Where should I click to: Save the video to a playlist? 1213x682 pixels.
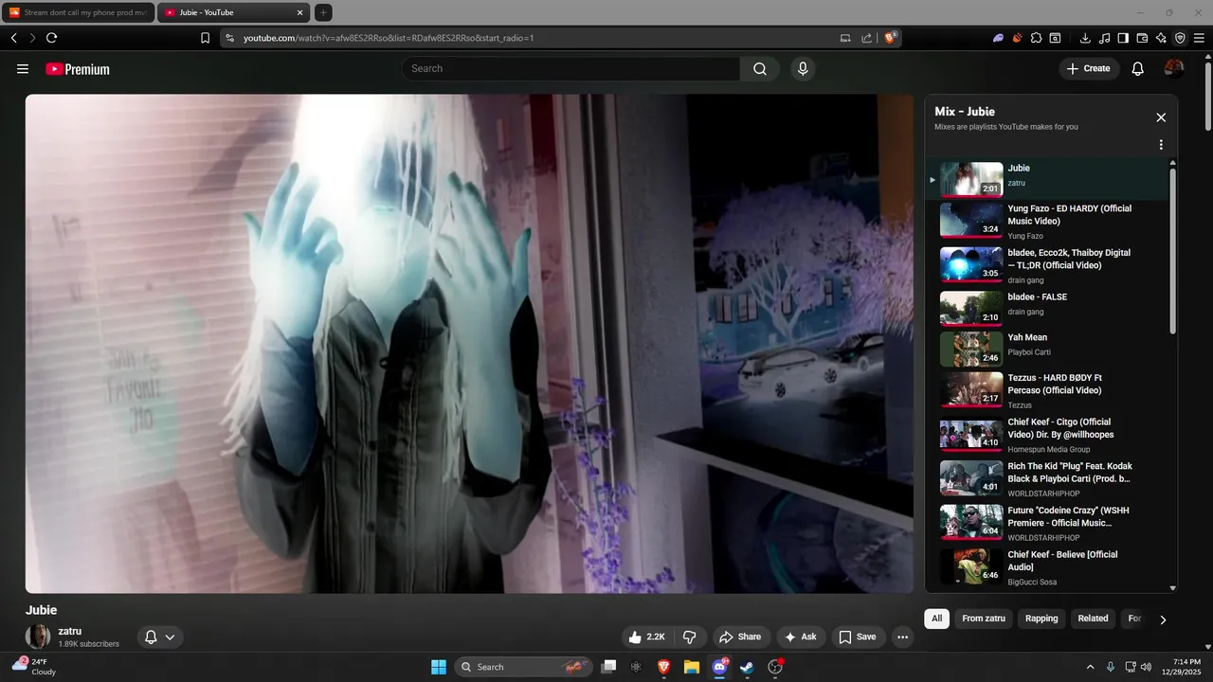(x=857, y=637)
